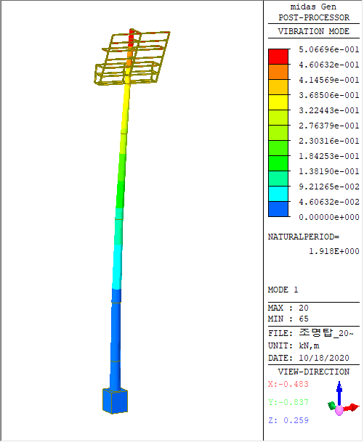
Task: Click the legend value 1.38190e-001
Action: (x=329, y=171)
